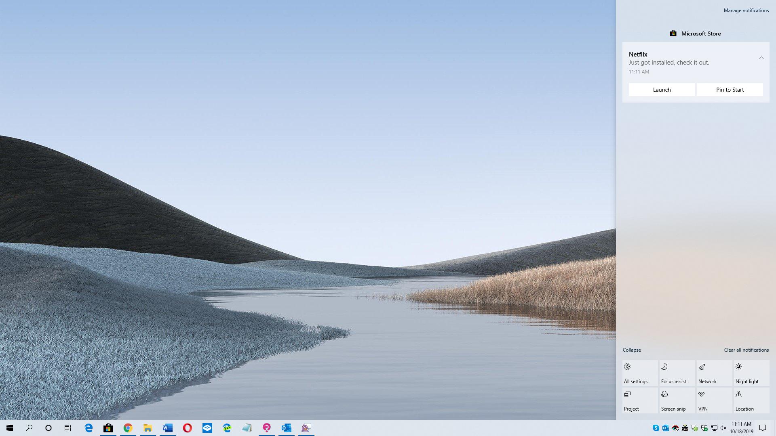776x436 pixels.
Task: Open File Explorer from the taskbar
Action: 148,428
